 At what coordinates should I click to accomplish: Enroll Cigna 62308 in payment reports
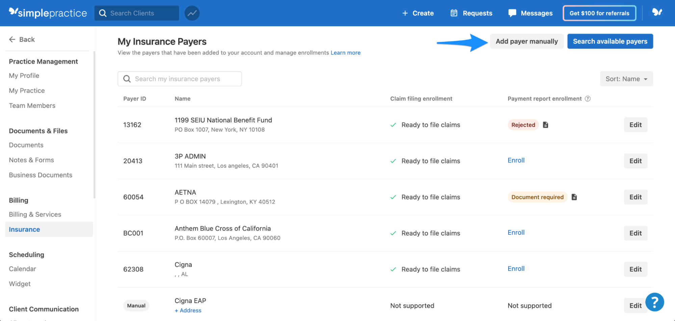point(516,268)
